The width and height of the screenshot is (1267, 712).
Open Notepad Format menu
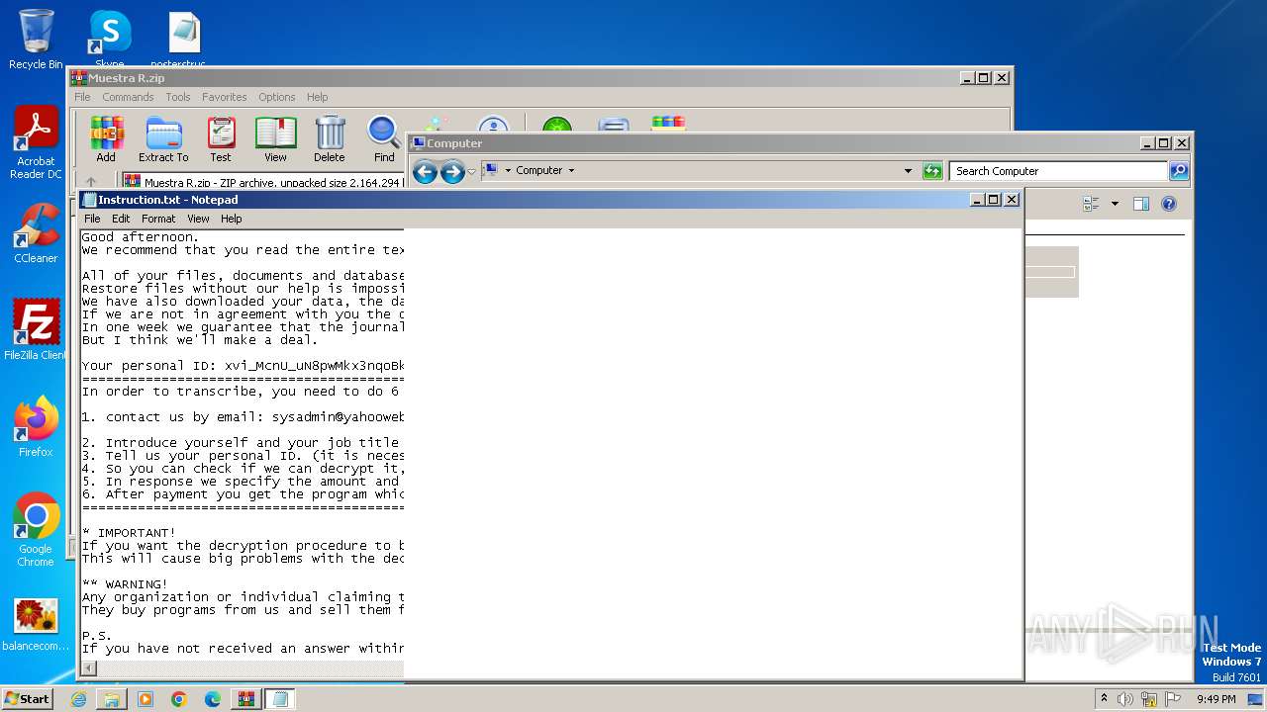click(158, 219)
